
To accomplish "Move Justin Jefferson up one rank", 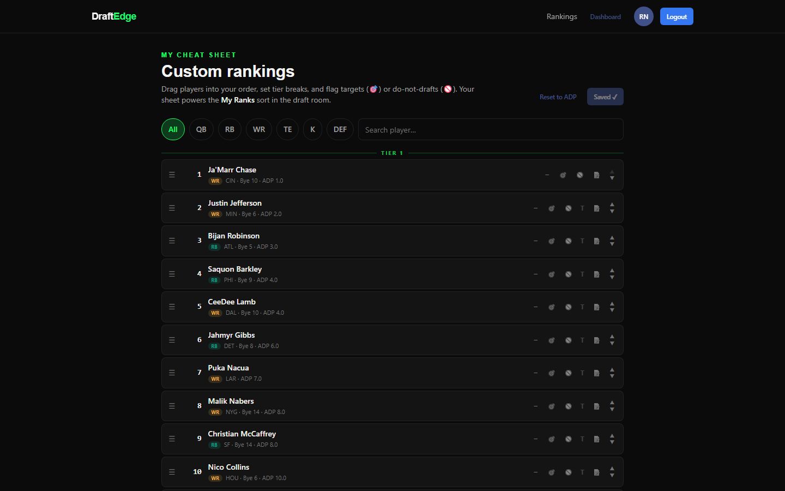I will 612,205.
